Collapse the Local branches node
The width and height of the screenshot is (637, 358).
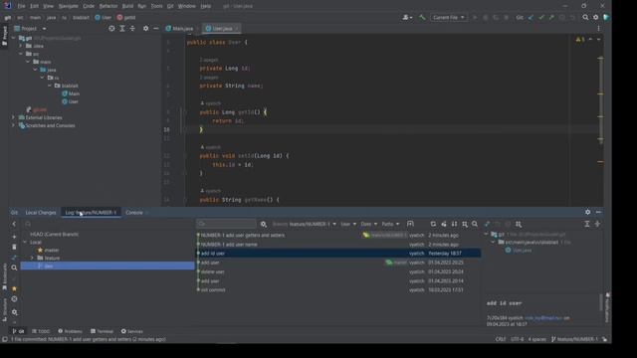coord(25,243)
